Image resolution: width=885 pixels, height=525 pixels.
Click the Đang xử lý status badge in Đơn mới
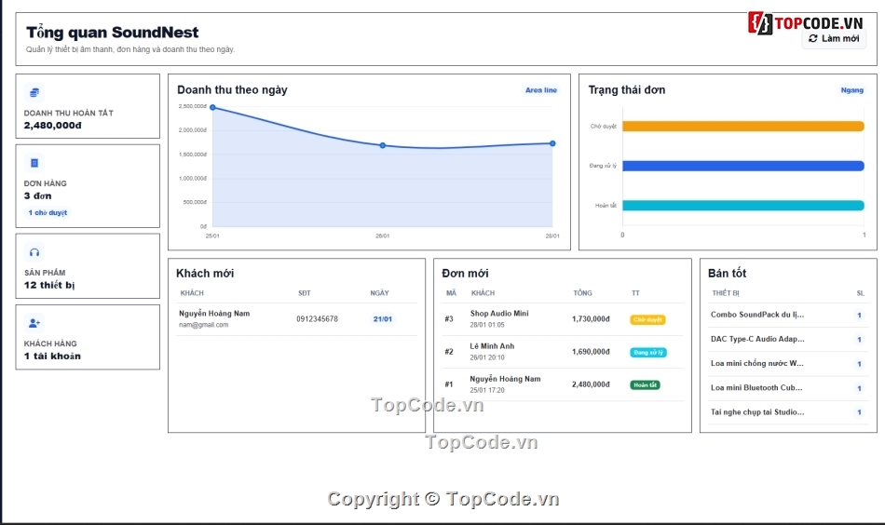pos(648,353)
